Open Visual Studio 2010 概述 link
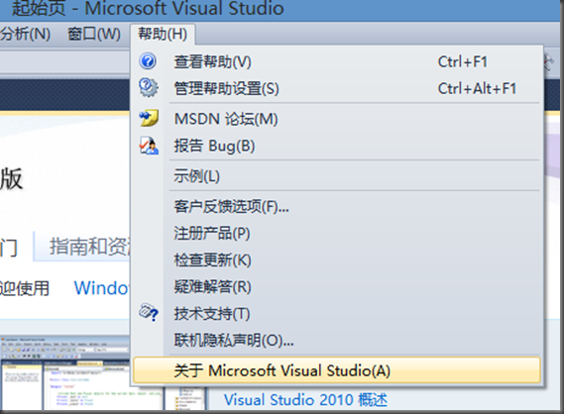The height and width of the screenshot is (414, 564). point(305,399)
